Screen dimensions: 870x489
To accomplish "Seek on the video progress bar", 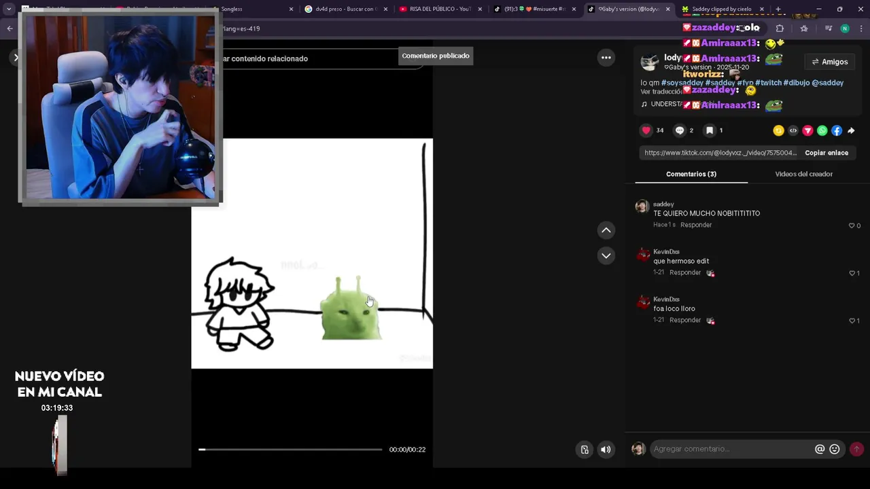I will coord(290,450).
